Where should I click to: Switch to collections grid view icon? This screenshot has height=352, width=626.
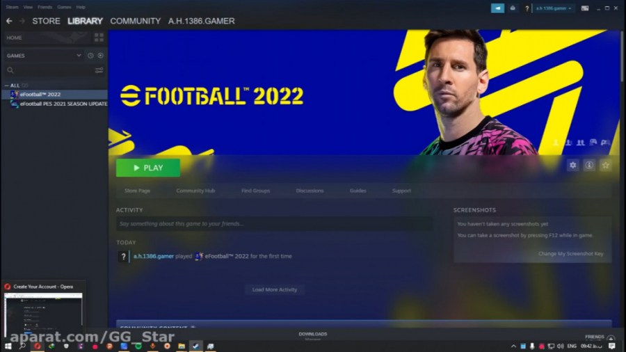click(99, 38)
